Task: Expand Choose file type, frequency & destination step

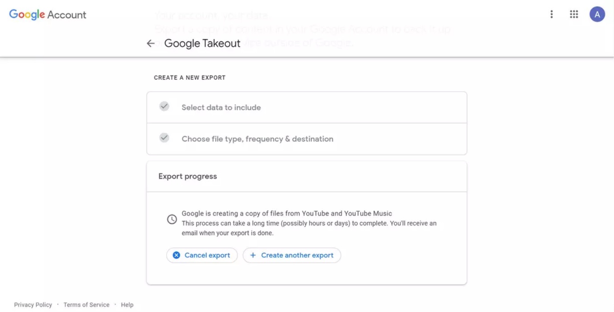Action: point(307,139)
